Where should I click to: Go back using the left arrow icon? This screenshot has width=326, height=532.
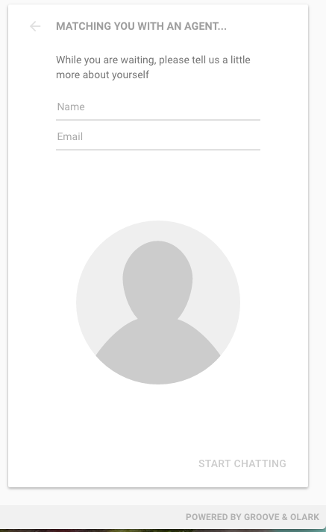[35, 26]
